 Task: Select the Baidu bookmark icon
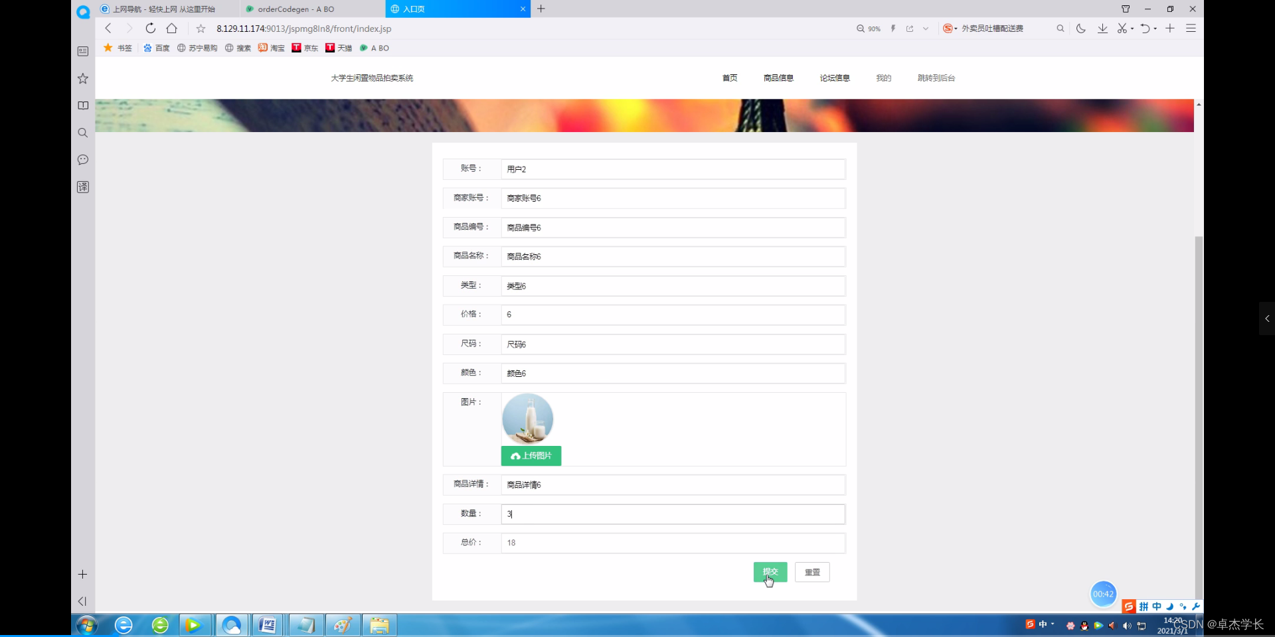[147, 48]
